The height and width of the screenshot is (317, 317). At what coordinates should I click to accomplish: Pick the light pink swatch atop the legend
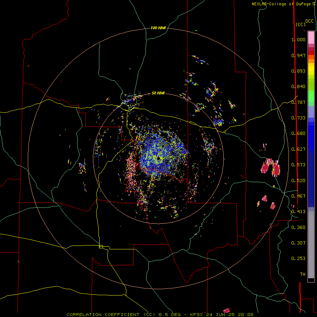(311, 37)
